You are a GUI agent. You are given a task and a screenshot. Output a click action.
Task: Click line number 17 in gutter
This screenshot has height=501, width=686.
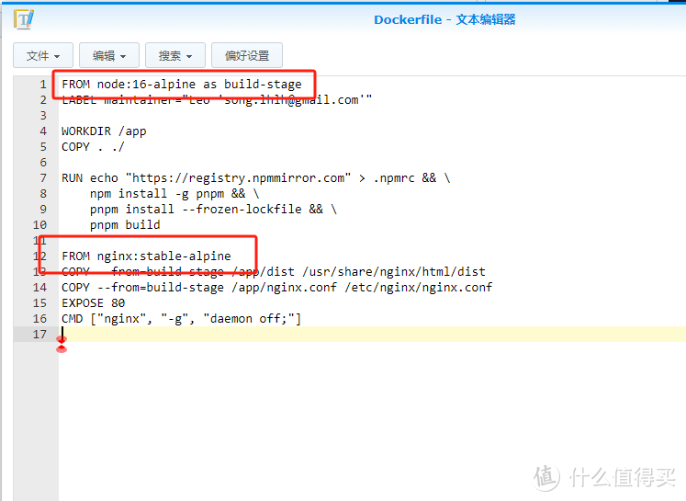click(x=39, y=335)
